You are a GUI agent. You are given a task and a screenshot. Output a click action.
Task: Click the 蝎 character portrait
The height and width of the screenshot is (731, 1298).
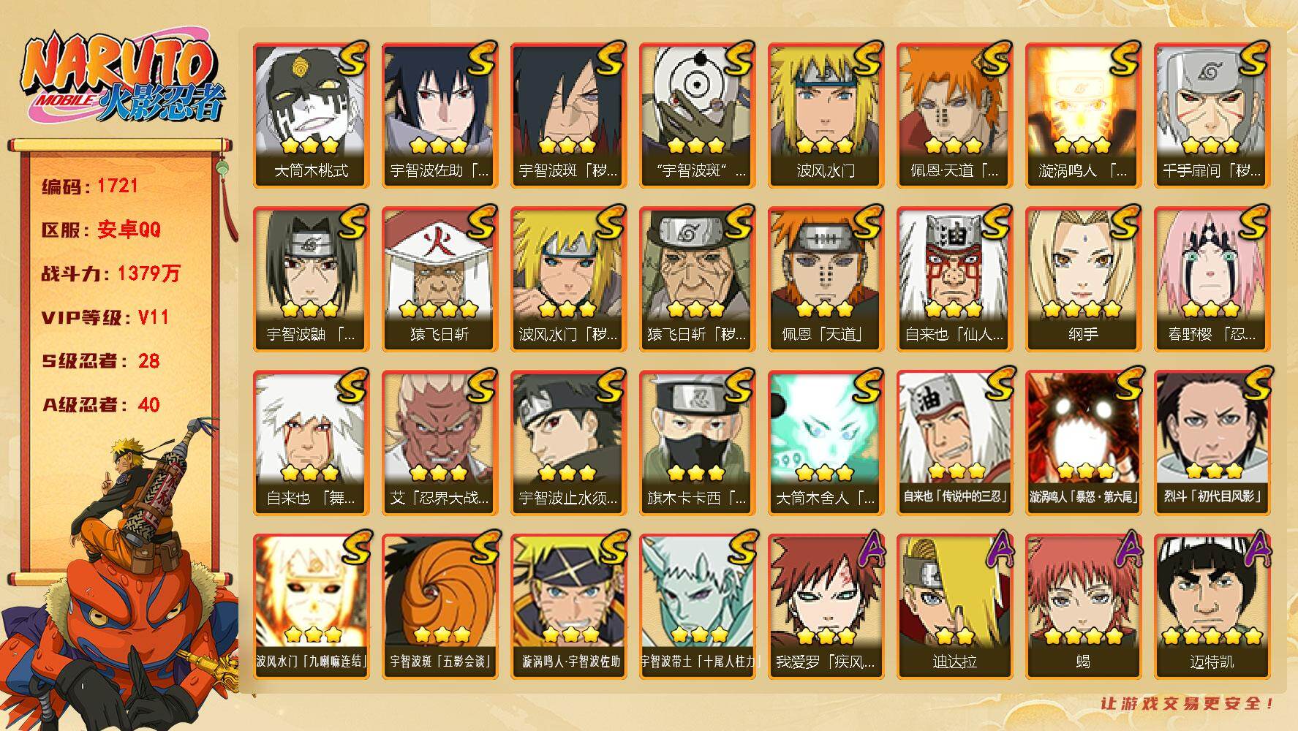[1083, 606]
